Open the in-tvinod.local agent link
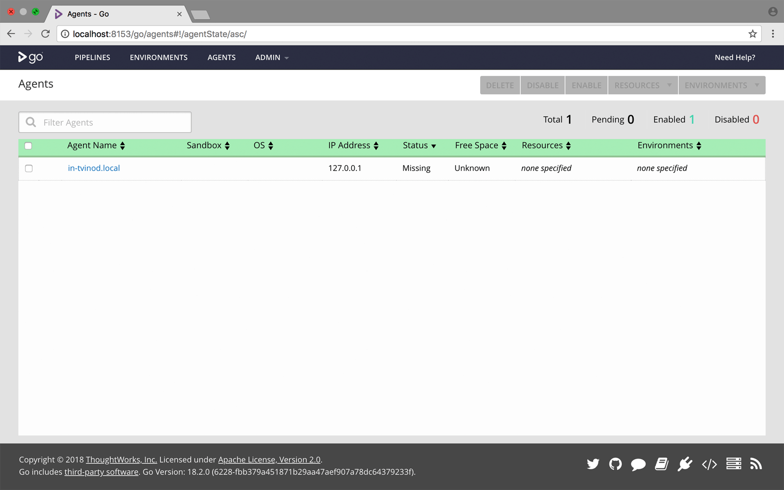This screenshot has width=784, height=490. coord(94,168)
